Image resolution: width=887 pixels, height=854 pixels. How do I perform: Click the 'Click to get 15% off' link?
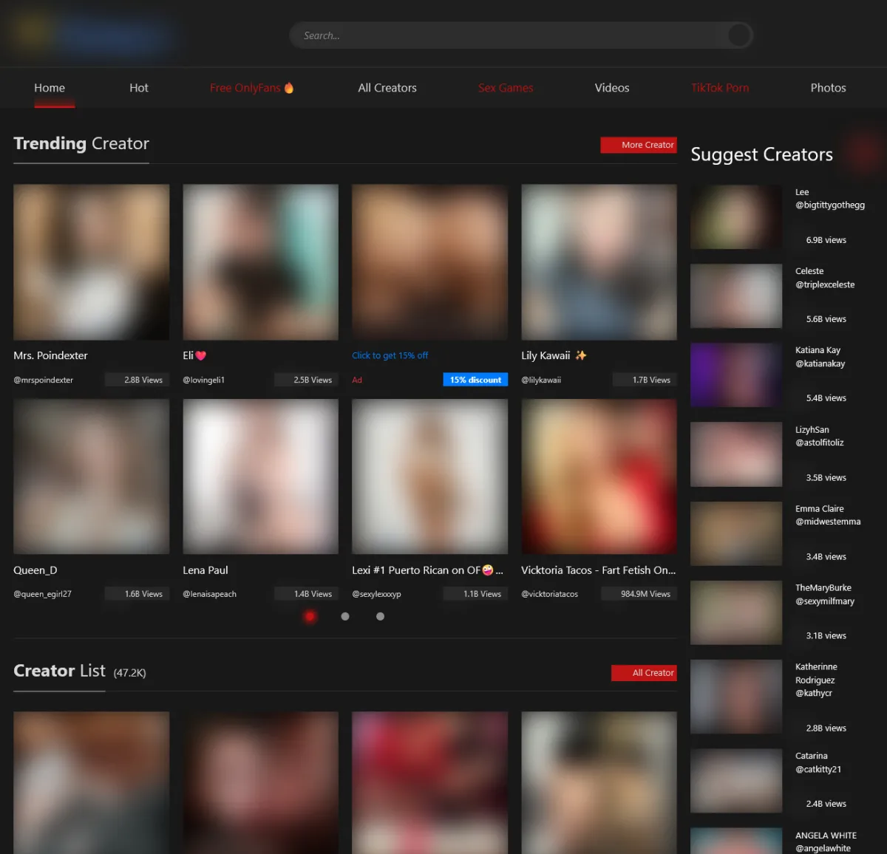click(390, 355)
